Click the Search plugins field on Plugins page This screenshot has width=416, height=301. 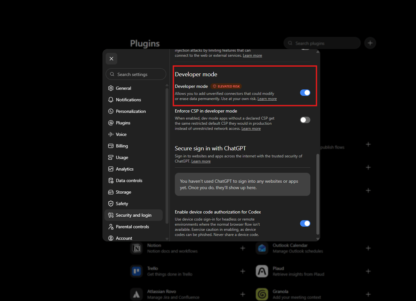(322, 43)
